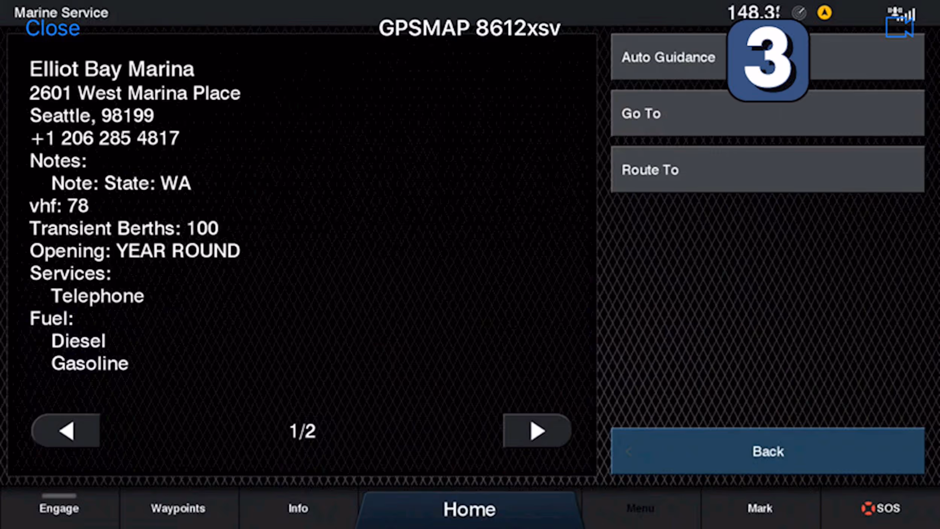
Task: Tap the orange navigation arrow status icon
Action: tap(825, 12)
